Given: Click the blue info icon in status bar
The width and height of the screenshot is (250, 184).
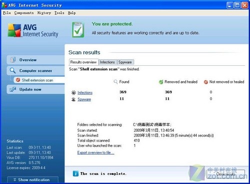Looking at the screenshot, I should (75, 174).
